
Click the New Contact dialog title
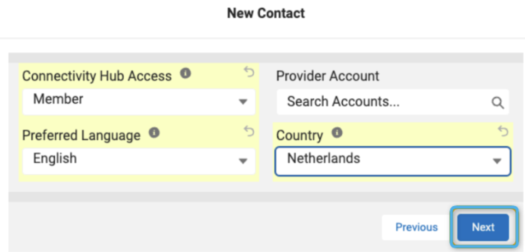point(266,13)
